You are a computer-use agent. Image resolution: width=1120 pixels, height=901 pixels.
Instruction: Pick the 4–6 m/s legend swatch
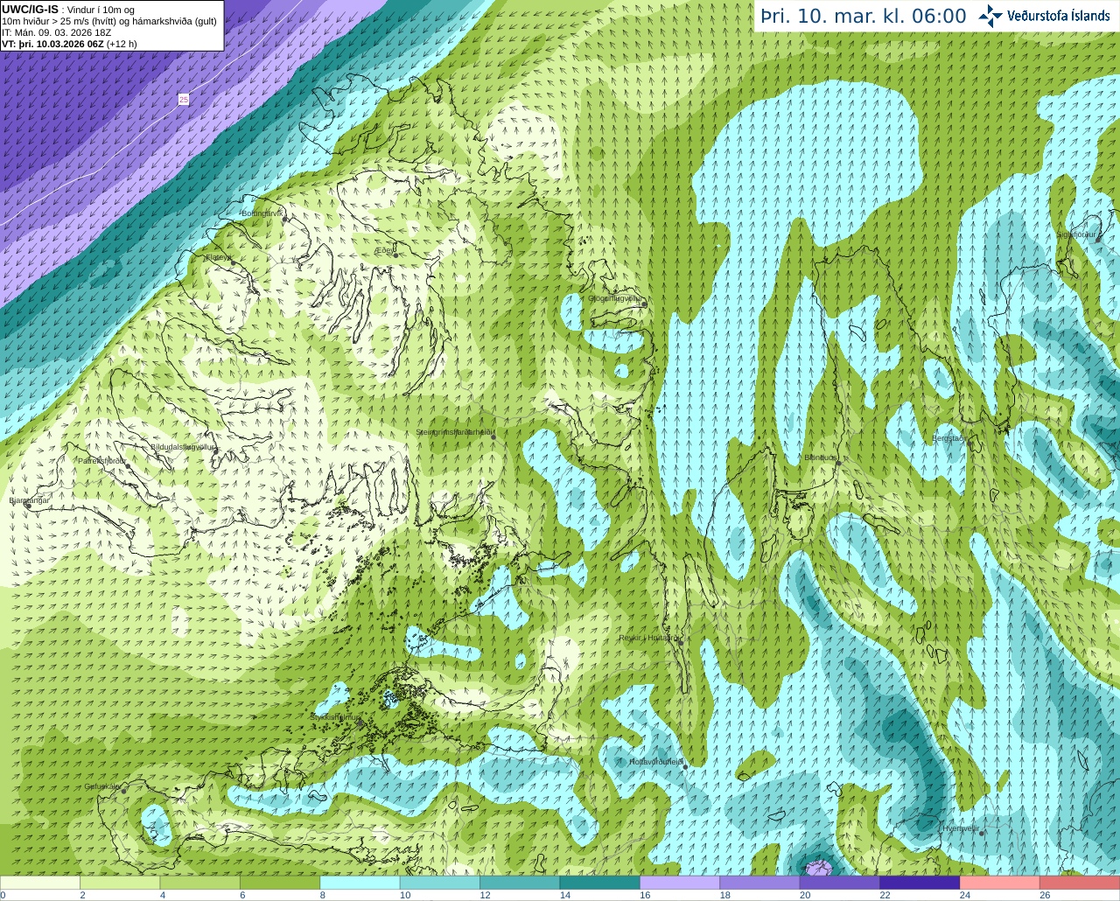click(200, 883)
